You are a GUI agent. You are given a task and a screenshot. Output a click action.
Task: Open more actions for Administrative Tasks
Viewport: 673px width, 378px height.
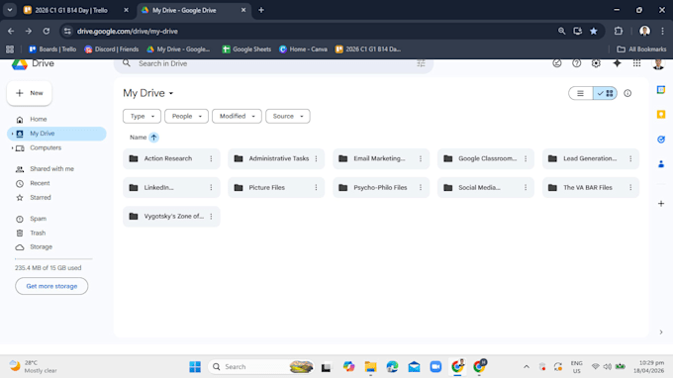click(x=316, y=158)
